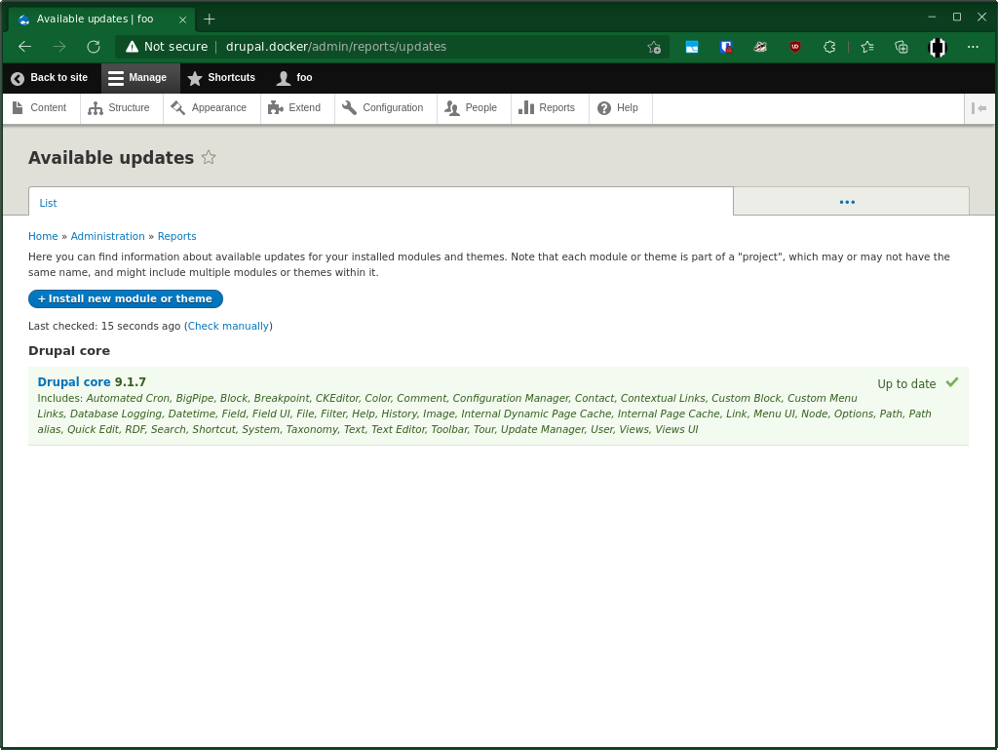Open the Configuration admin section
This screenshot has height=750, width=998.
[x=384, y=108]
